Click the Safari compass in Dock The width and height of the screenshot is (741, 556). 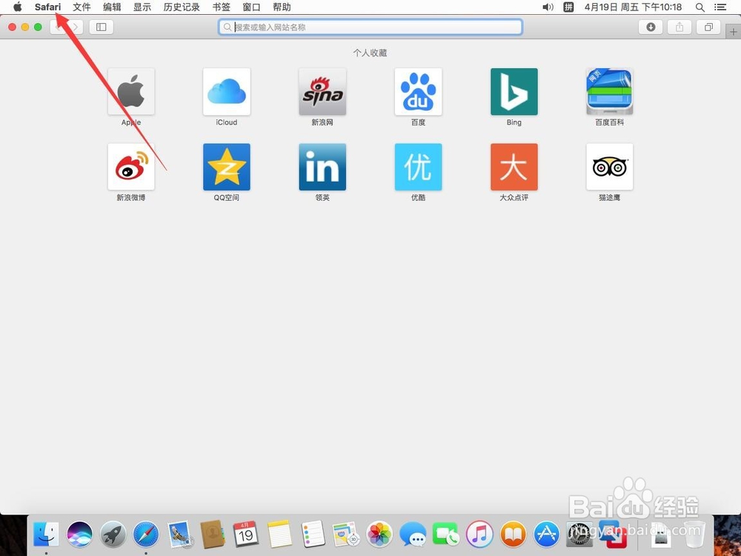146,535
